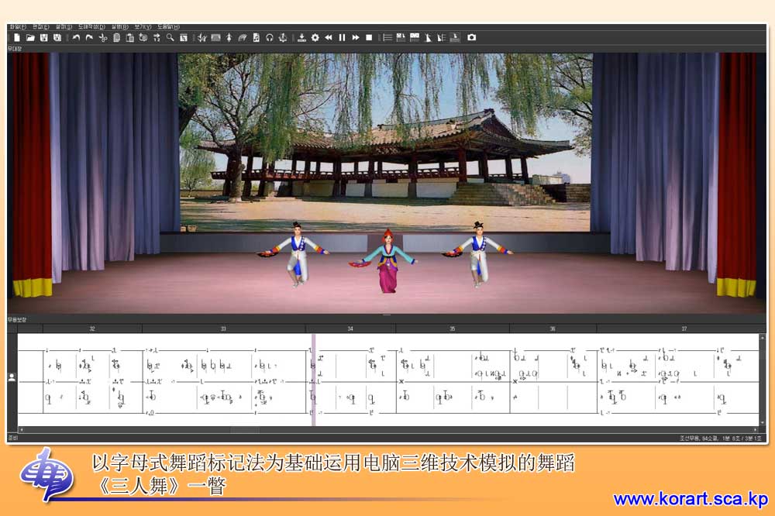Click the hand fan prop icon
775x516 pixels.
242,37
